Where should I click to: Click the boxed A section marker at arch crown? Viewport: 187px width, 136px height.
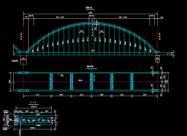coord(92,20)
